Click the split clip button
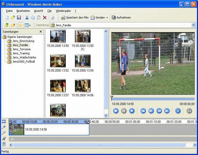The height and width of the screenshot is (155, 198). pyautogui.click(x=189, y=111)
